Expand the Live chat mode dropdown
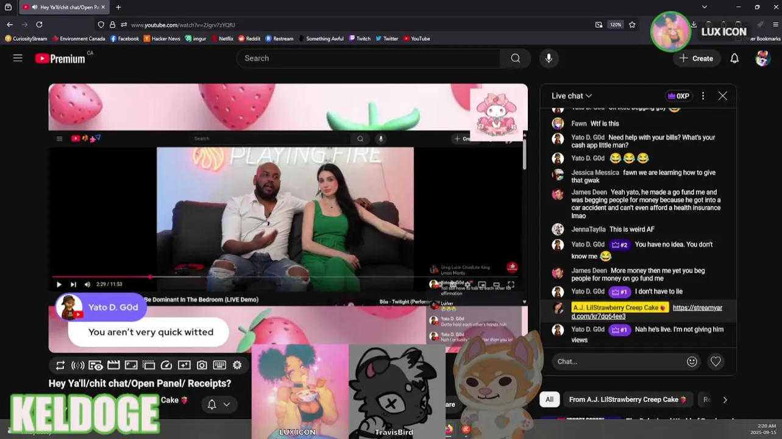 [572, 96]
